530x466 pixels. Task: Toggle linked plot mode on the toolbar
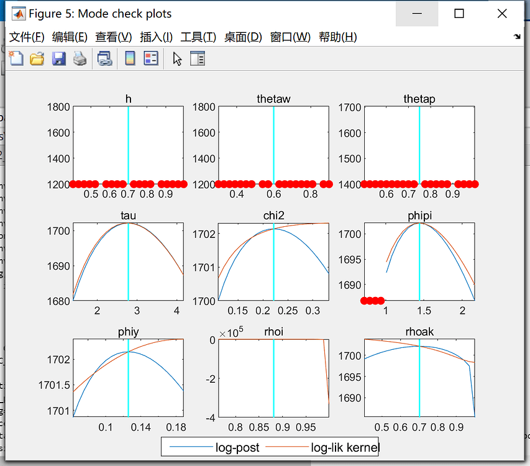(104, 58)
